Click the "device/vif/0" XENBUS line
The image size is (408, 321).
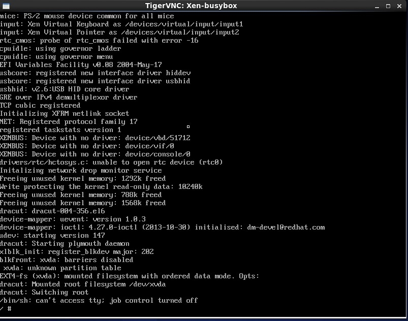(95, 146)
